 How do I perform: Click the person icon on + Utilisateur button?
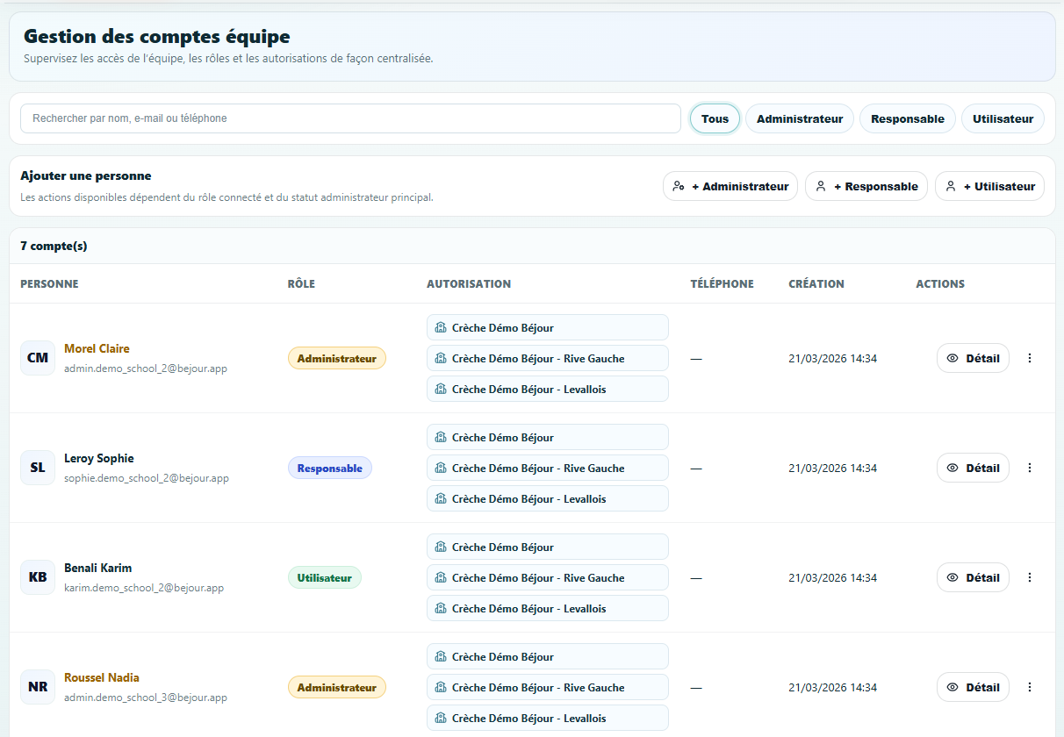click(x=950, y=186)
